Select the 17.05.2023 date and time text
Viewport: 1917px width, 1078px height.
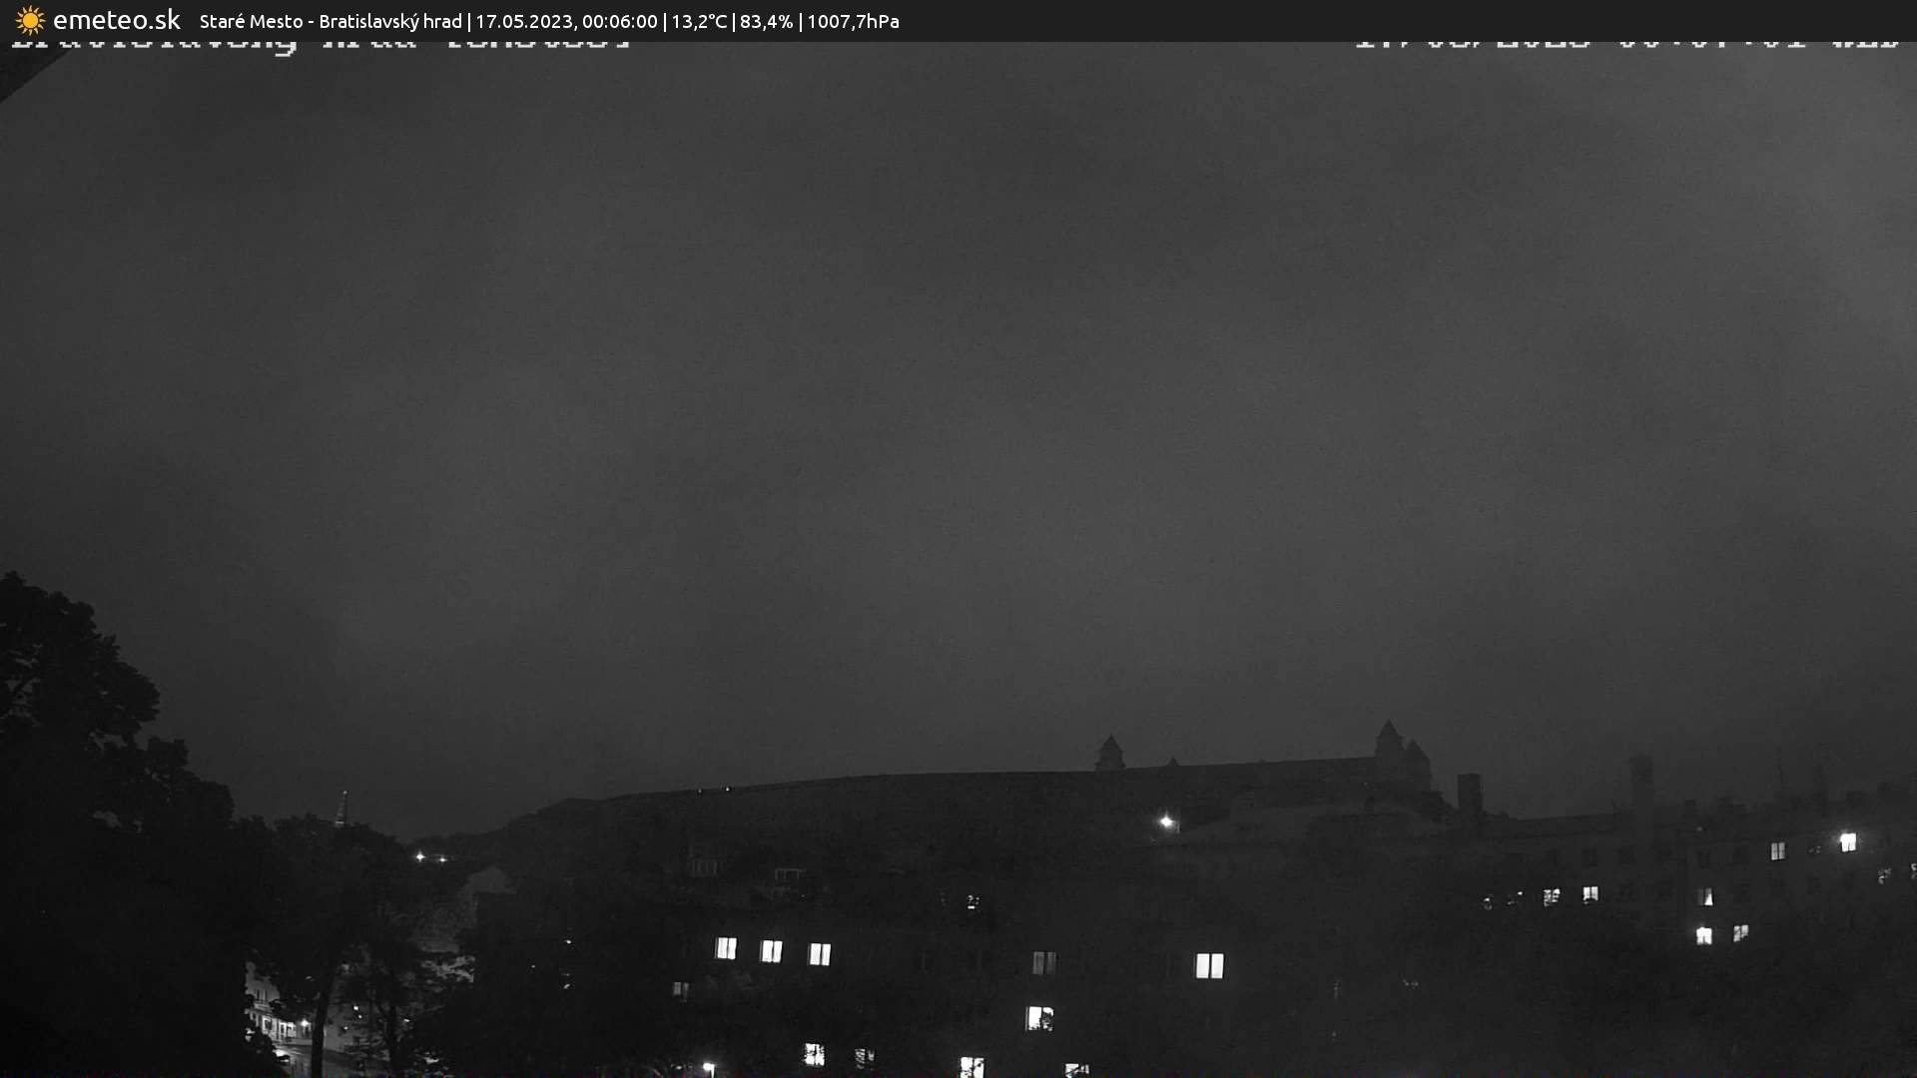[x=565, y=22]
